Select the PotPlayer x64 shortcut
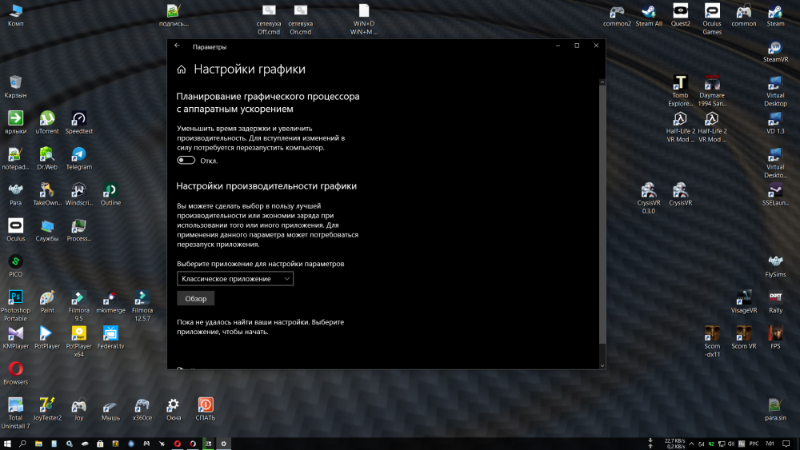Image resolution: width=800 pixels, height=450 pixels. [79, 341]
